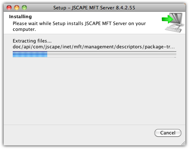Click the empty gray area below progress bar
189x149 pixels.
(x=94, y=91)
